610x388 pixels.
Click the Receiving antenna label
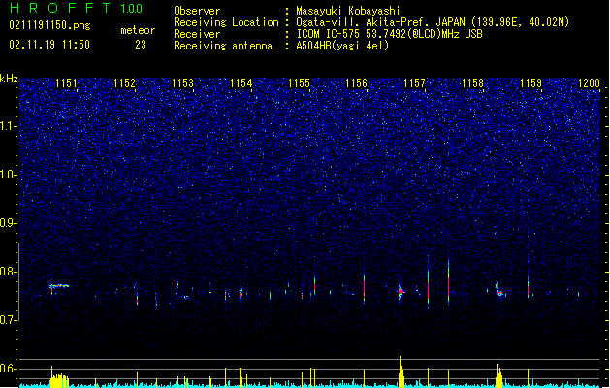223,46
